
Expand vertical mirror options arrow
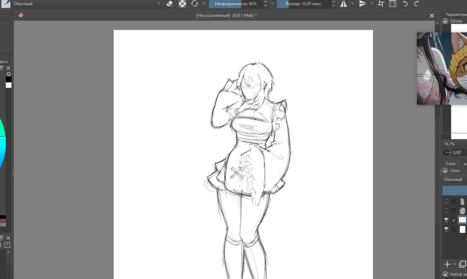click(372, 3)
